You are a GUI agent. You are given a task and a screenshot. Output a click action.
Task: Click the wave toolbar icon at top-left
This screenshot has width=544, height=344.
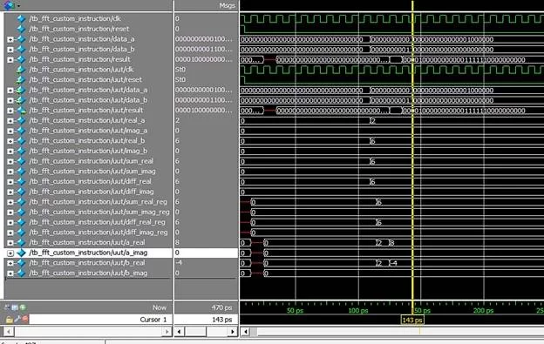pyautogui.click(x=9, y=5)
